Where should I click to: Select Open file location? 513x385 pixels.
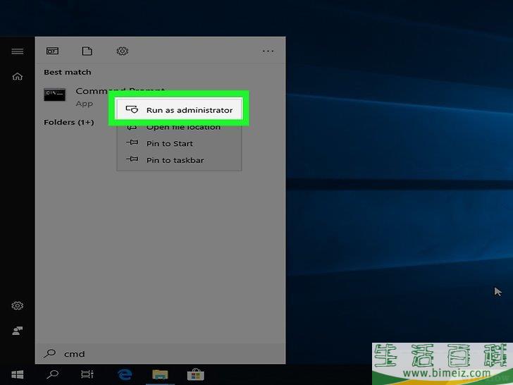(183, 127)
